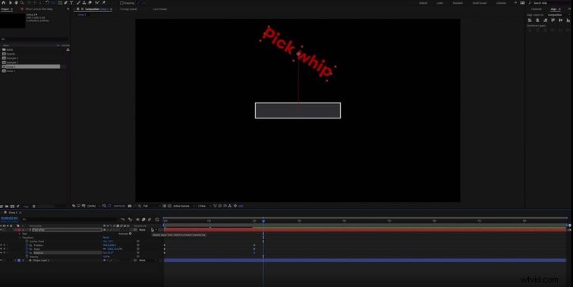Select the Rectangle shape tool
Viewport: 573px width, 287px height.
click(60, 2)
